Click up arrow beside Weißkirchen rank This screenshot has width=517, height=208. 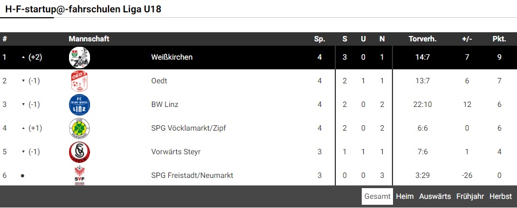pyautogui.click(x=23, y=57)
